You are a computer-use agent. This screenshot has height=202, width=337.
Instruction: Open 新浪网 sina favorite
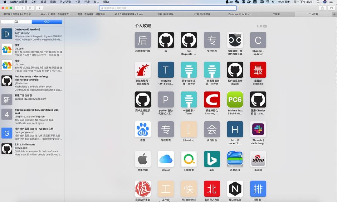point(258,159)
